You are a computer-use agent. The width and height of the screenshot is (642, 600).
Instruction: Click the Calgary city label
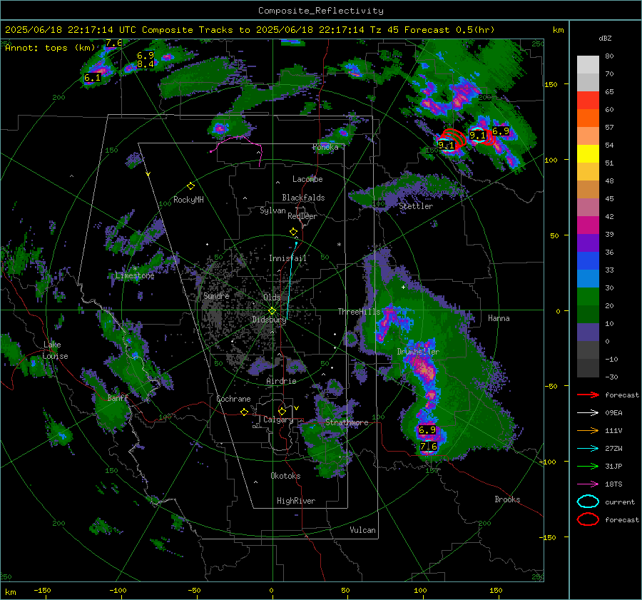(x=278, y=420)
